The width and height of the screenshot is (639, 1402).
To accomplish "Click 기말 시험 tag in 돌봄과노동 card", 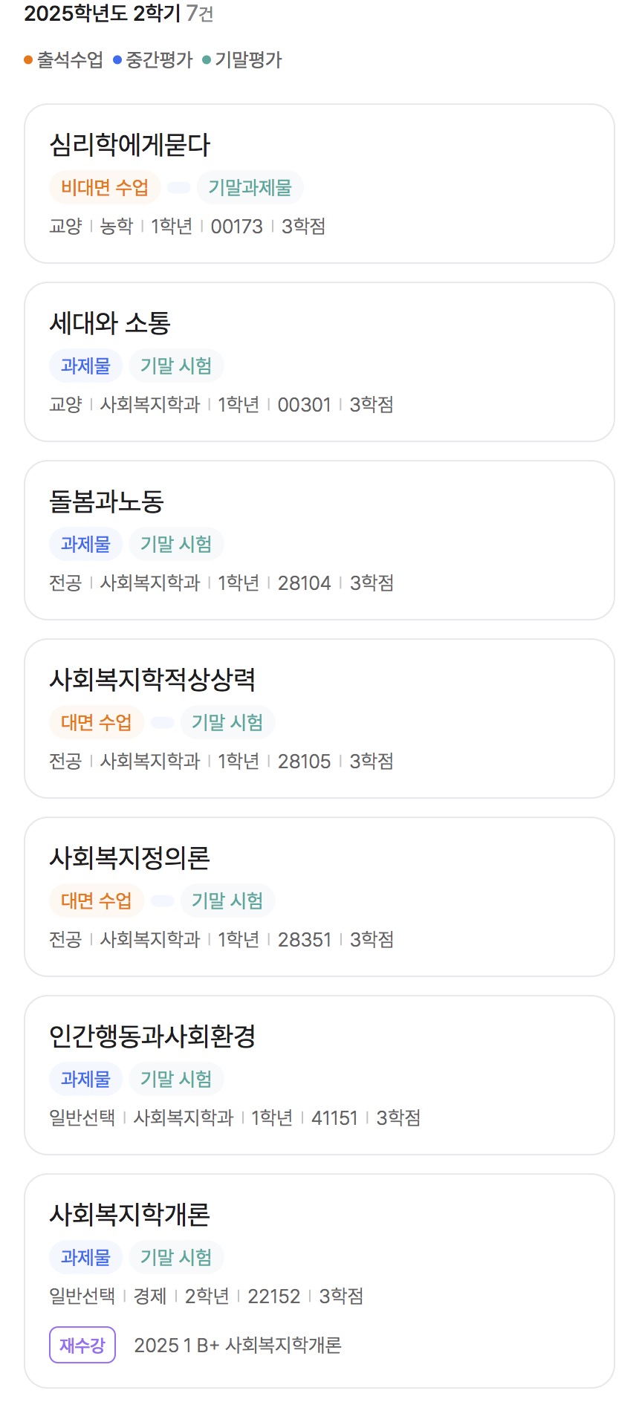I will (176, 545).
